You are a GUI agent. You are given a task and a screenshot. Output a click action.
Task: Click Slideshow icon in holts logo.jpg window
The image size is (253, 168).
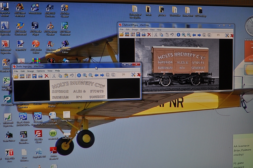coord(22,76)
